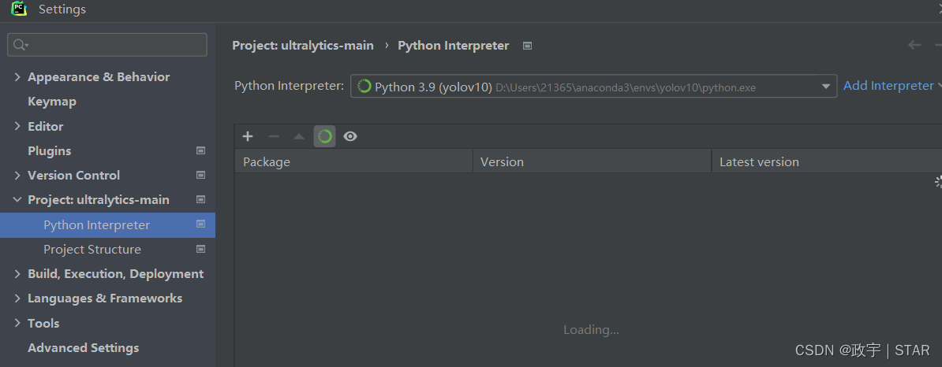Viewport: 942px width, 367px height.
Task: Click the minus icon to uninstall a package
Action: (x=273, y=136)
